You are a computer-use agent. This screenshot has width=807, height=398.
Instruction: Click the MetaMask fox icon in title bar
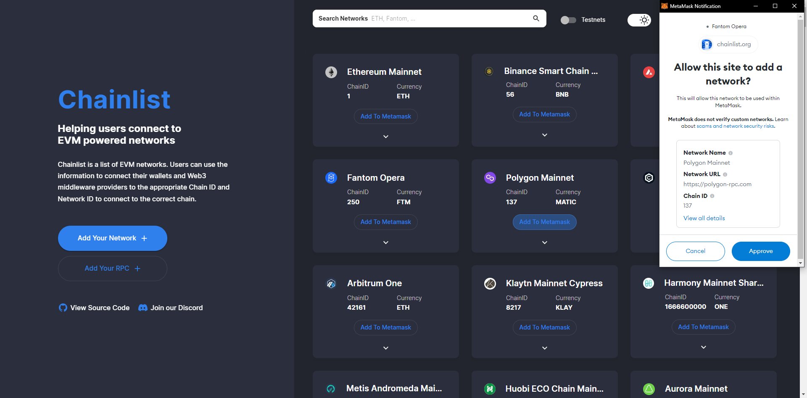(x=665, y=6)
